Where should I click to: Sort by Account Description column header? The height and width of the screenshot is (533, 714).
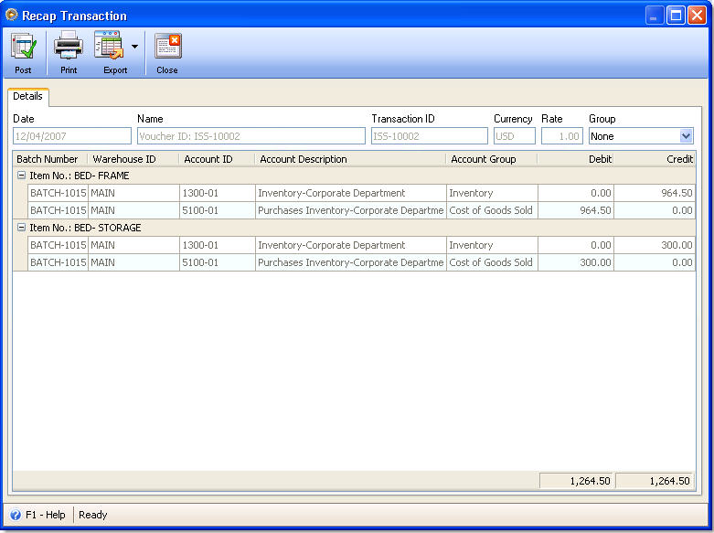click(350, 159)
